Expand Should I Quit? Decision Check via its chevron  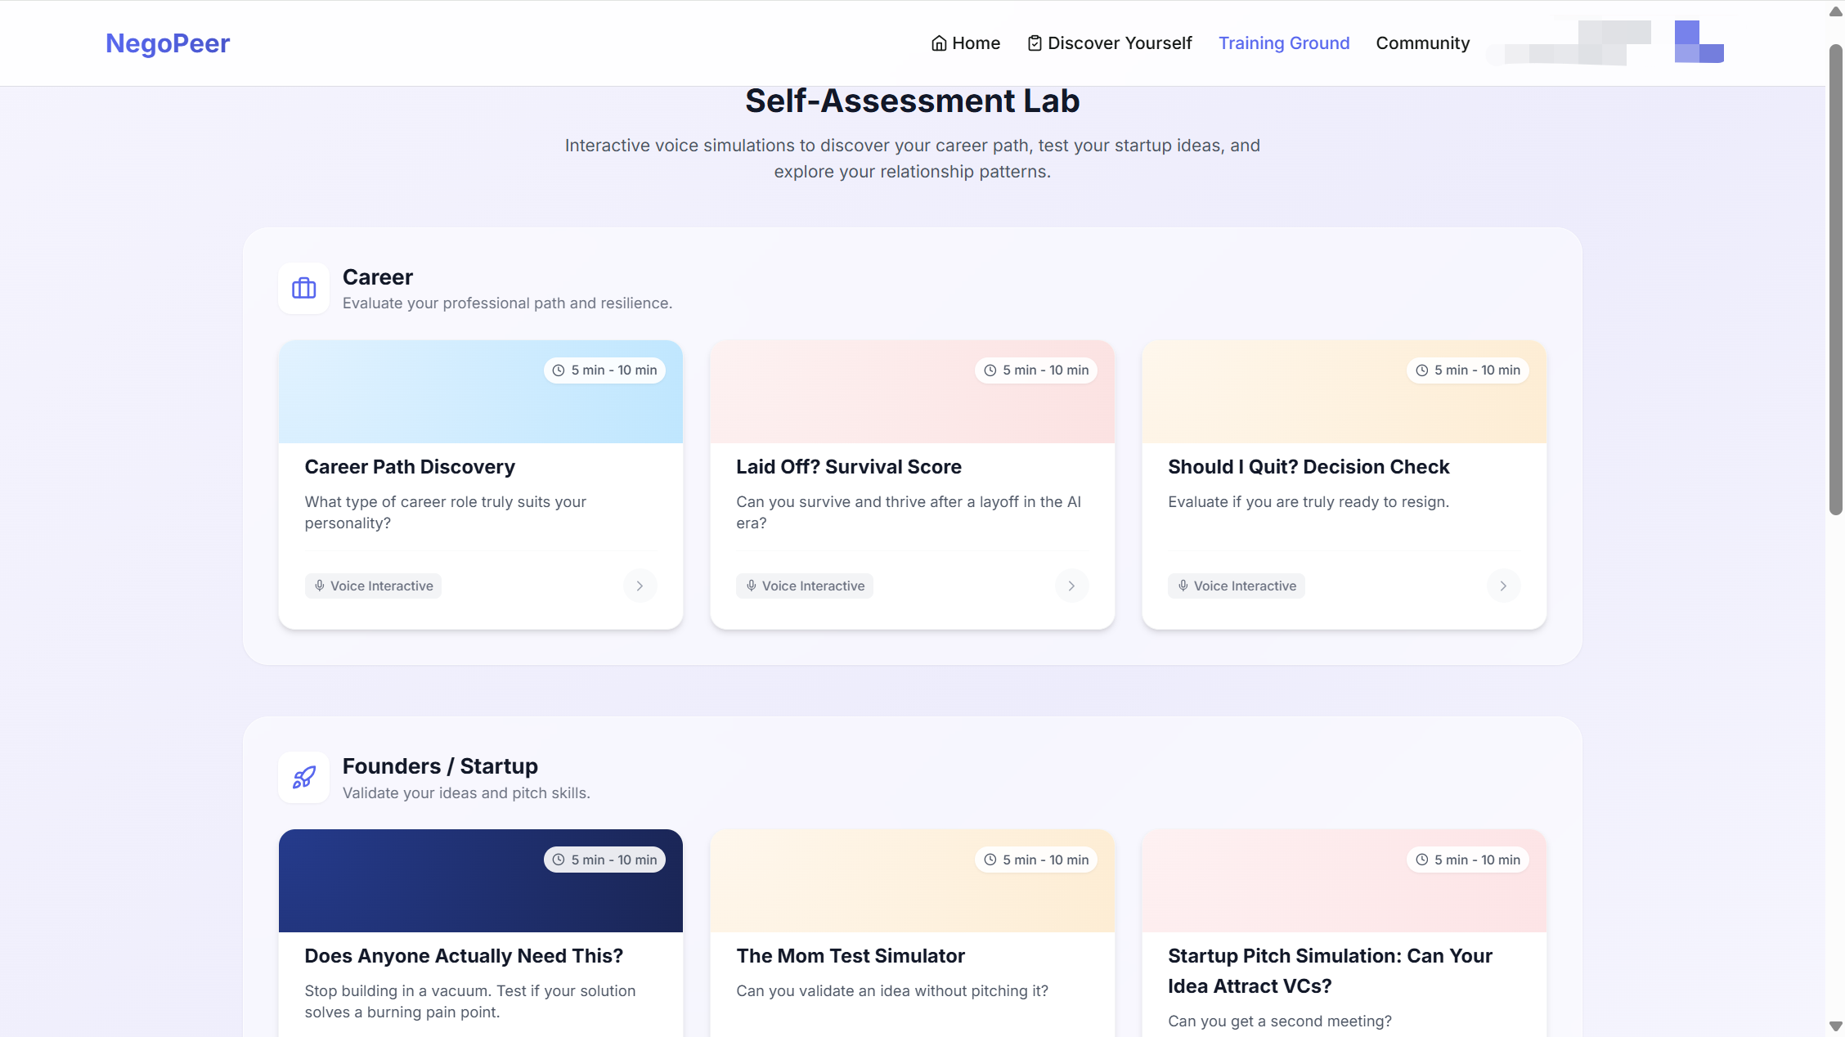[x=1503, y=586]
